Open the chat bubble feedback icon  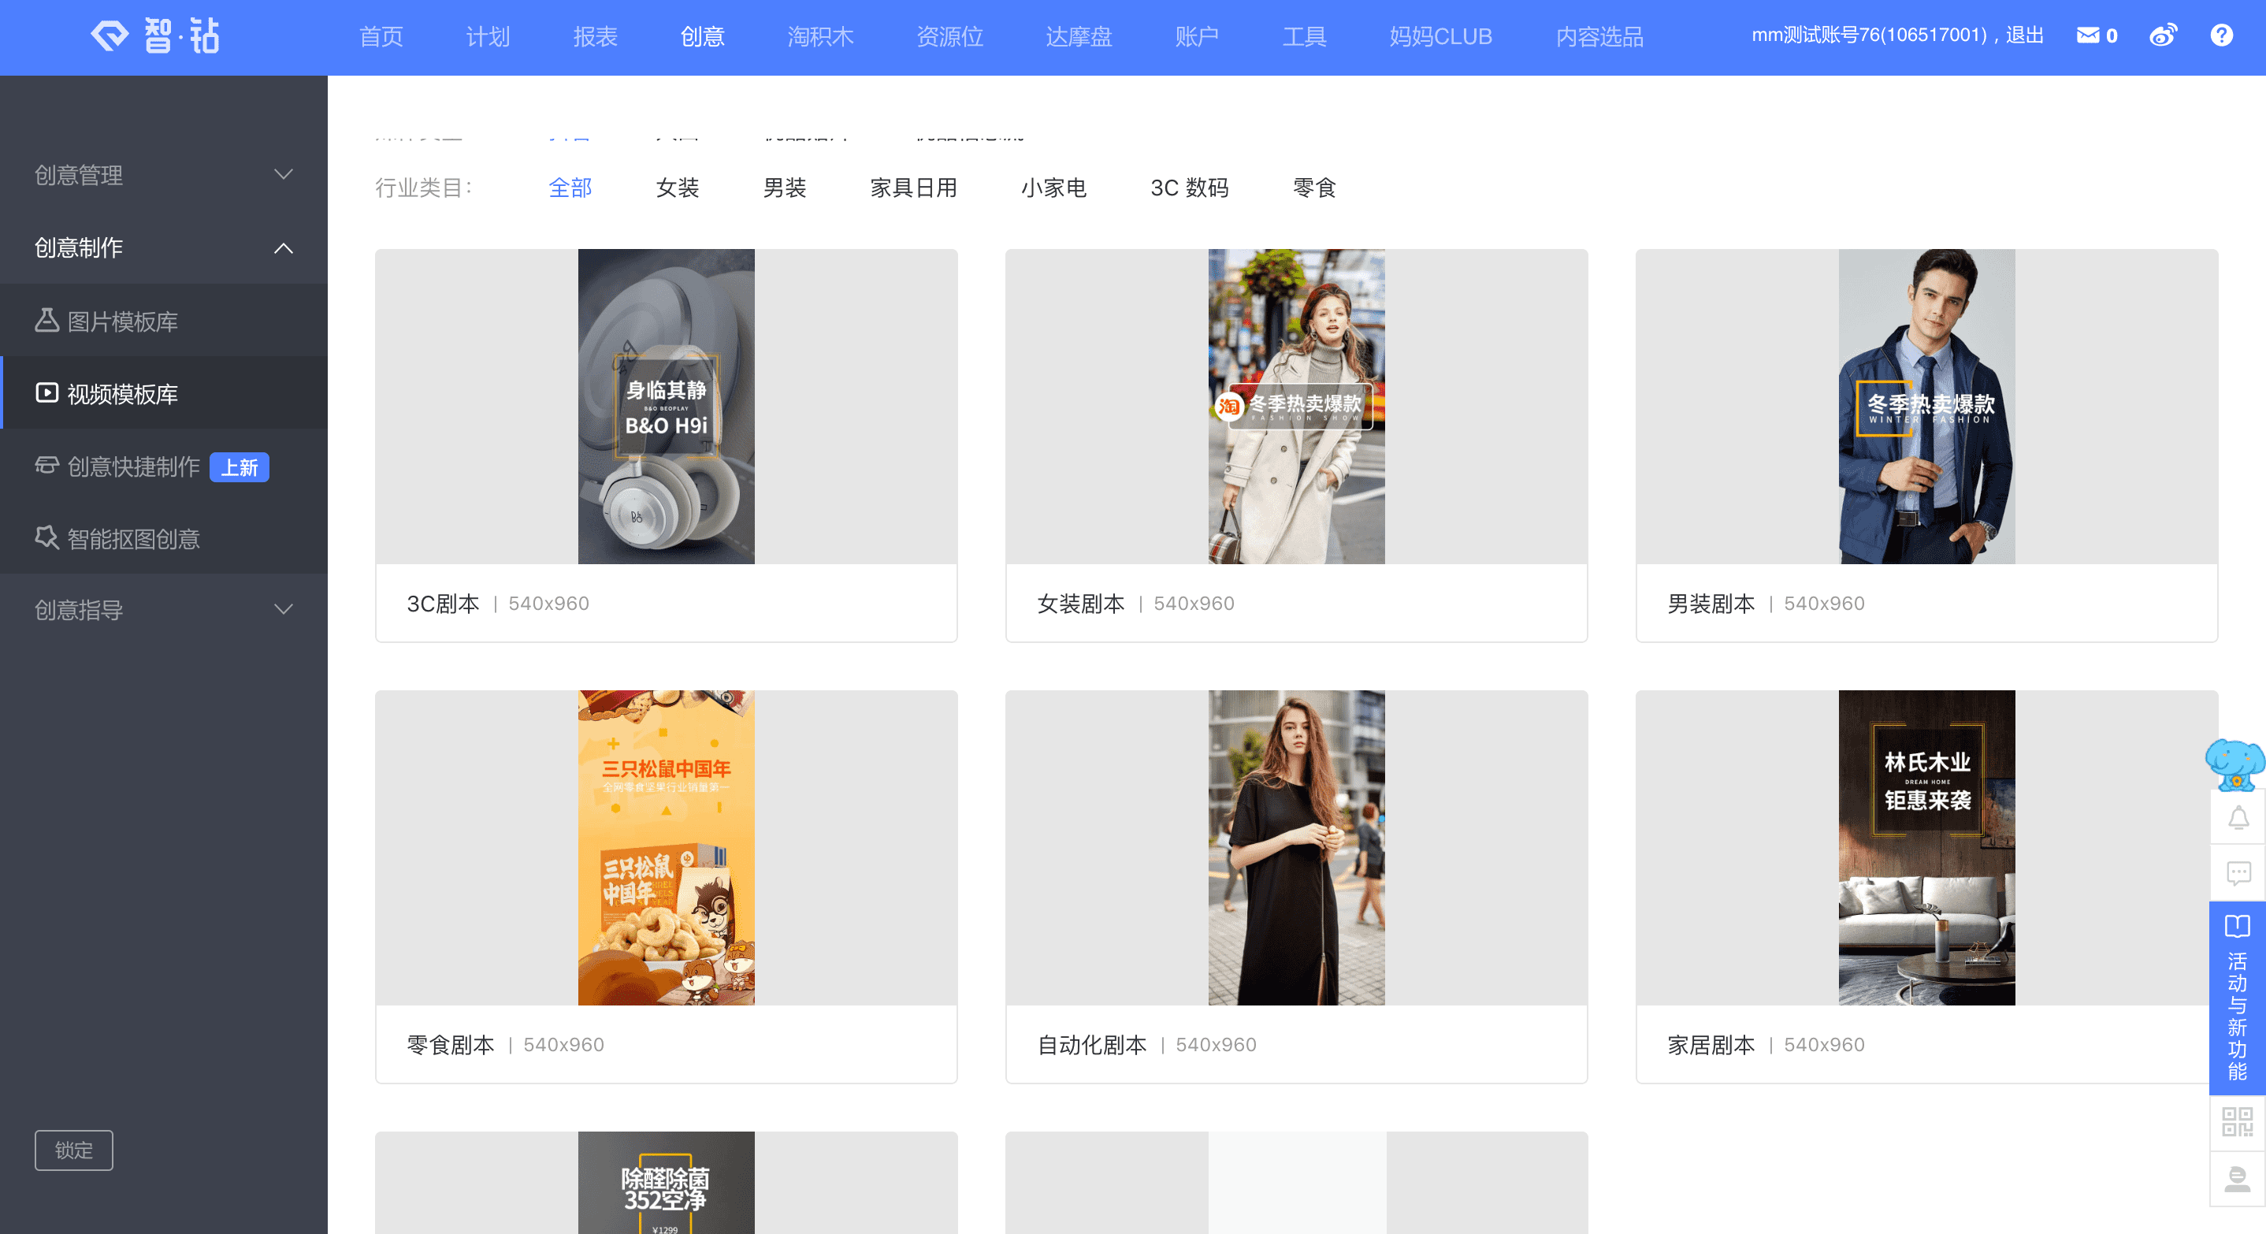pyautogui.click(x=2238, y=872)
